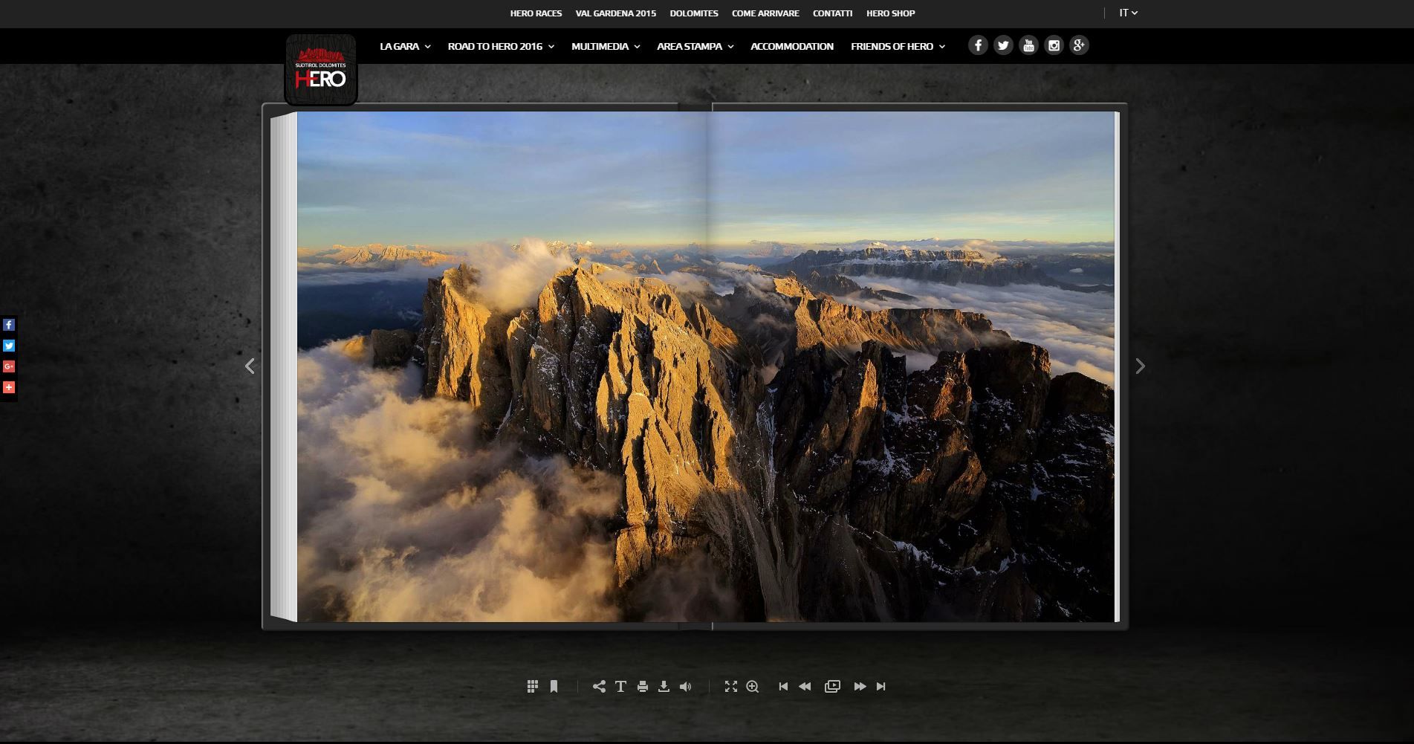Visit the Hero Shop
The width and height of the screenshot is (1414, 744).
(890, 13)
